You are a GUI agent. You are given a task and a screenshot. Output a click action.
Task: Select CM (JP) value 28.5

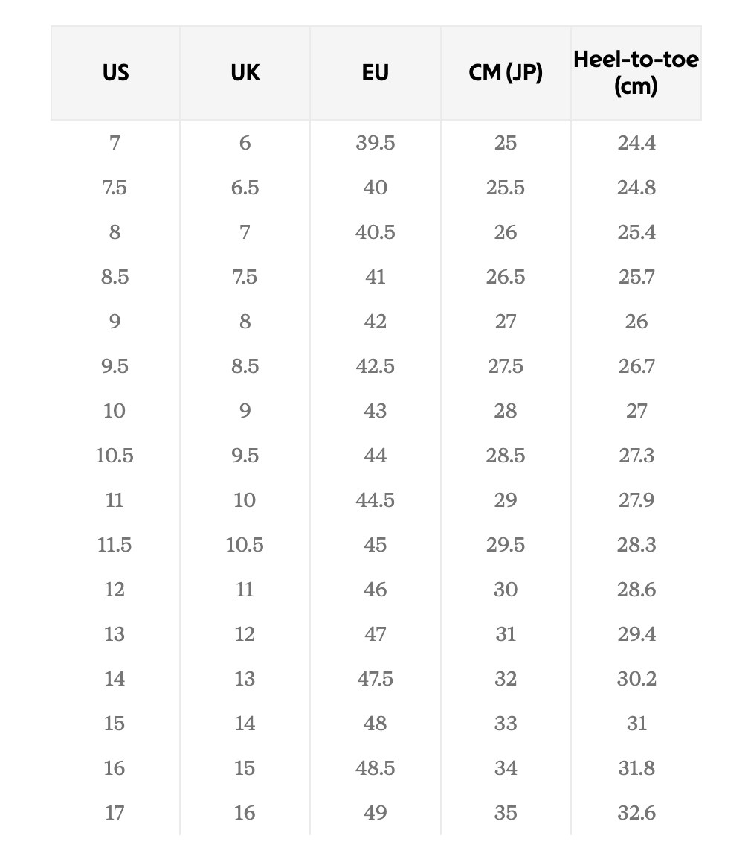506,456
